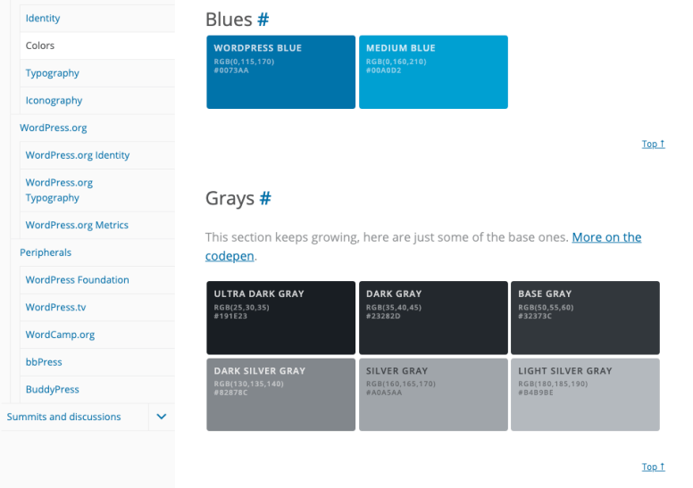Select the WordPress Blue color swatch
This screenshot has height=488, width=693.
(281, 72)
